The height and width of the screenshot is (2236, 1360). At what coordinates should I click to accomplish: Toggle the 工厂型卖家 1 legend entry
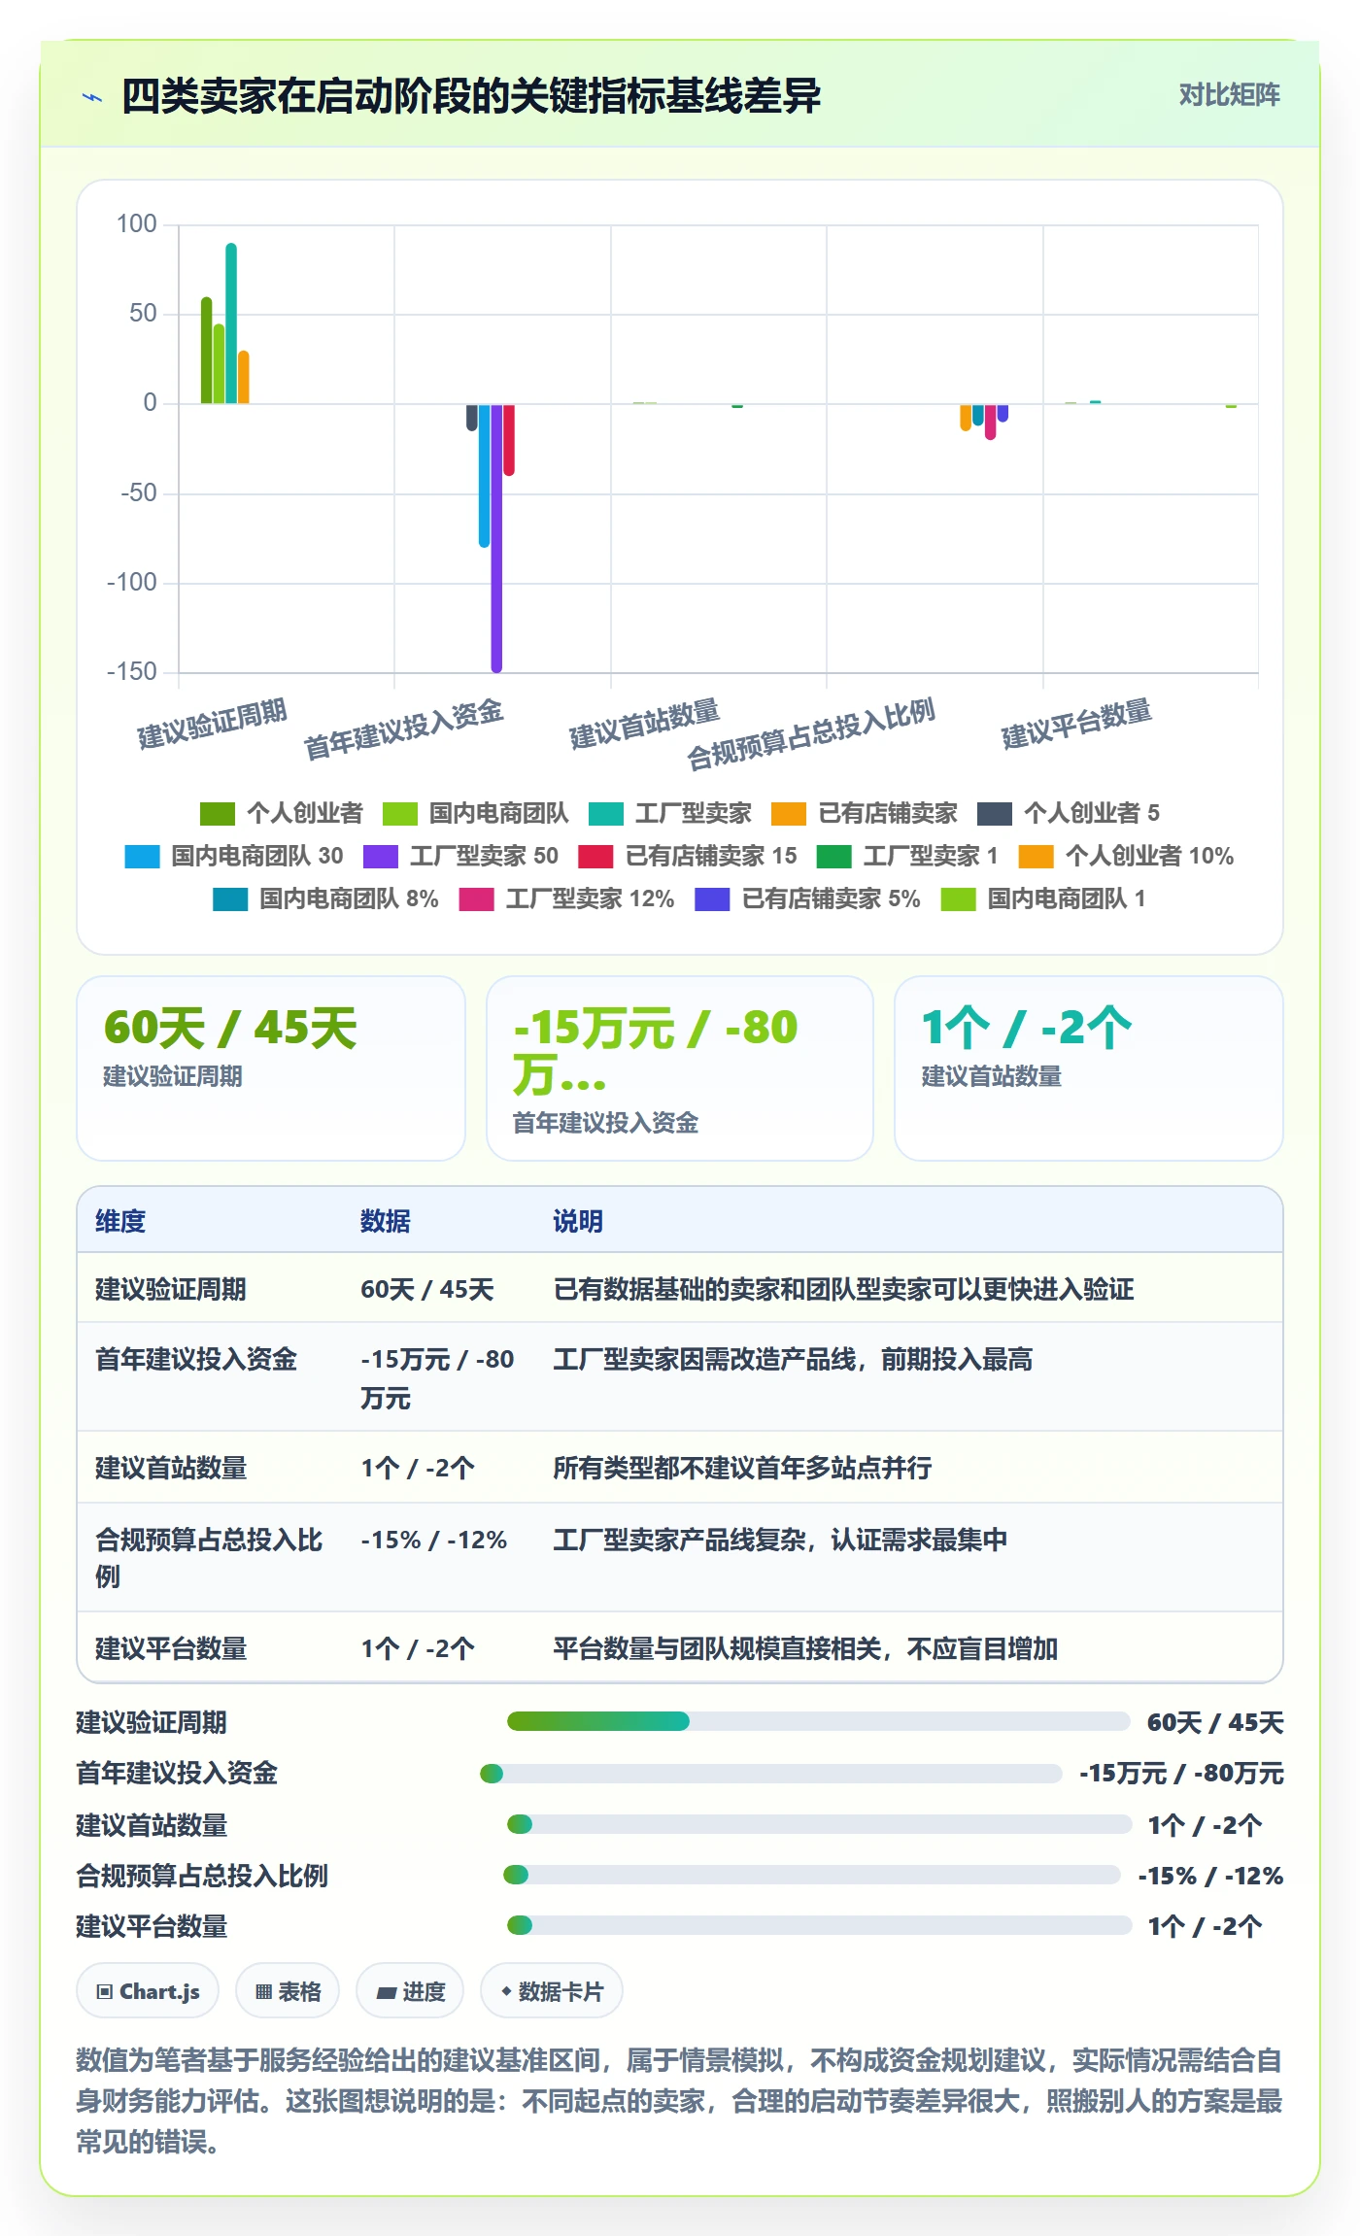coord(907,856)
